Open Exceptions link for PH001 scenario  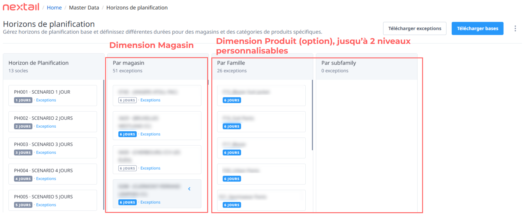coord(46,100)
